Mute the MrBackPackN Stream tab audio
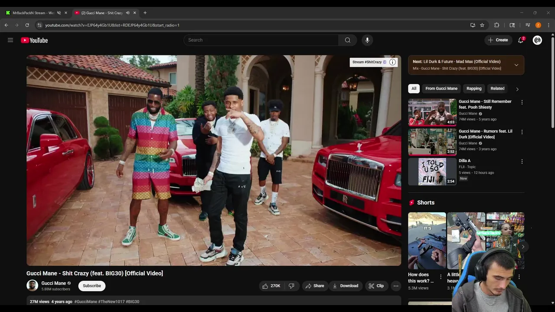Viewport: 555px width, 312px height. coord(59,13)
